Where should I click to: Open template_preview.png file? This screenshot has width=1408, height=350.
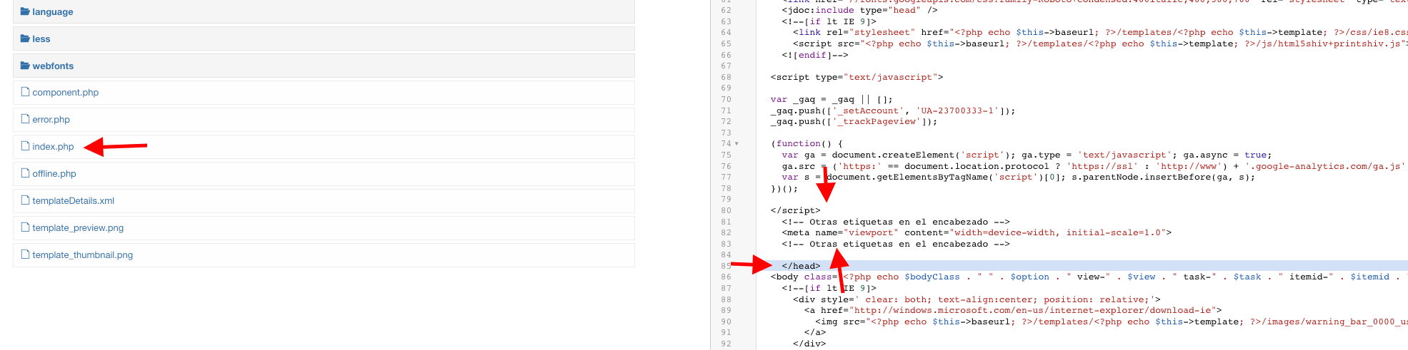tap(78, 228)
